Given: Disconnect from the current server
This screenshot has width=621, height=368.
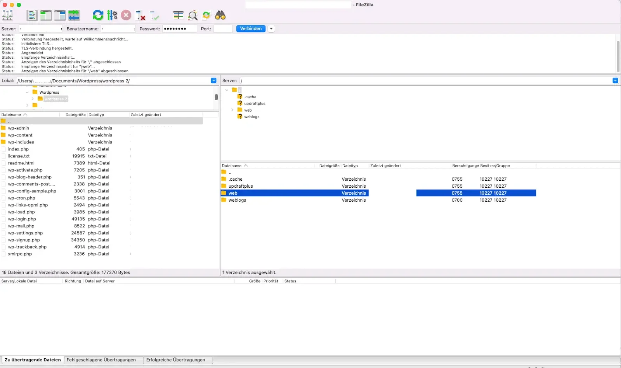Looking at the screenshot, I should [141, 16].
